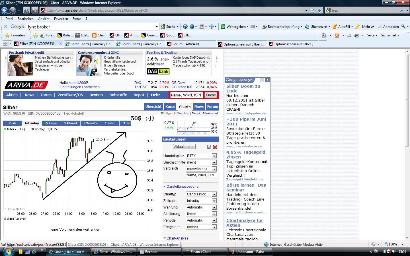
Task: Open the Kurse tab for Silber
Action: point(170,107)
